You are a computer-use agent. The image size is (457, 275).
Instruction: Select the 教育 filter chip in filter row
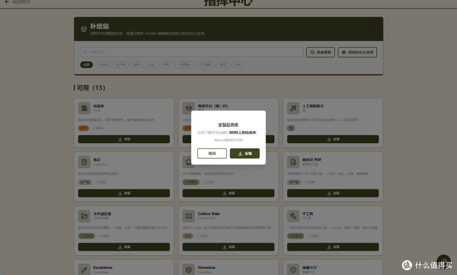(x=223, y=64)
